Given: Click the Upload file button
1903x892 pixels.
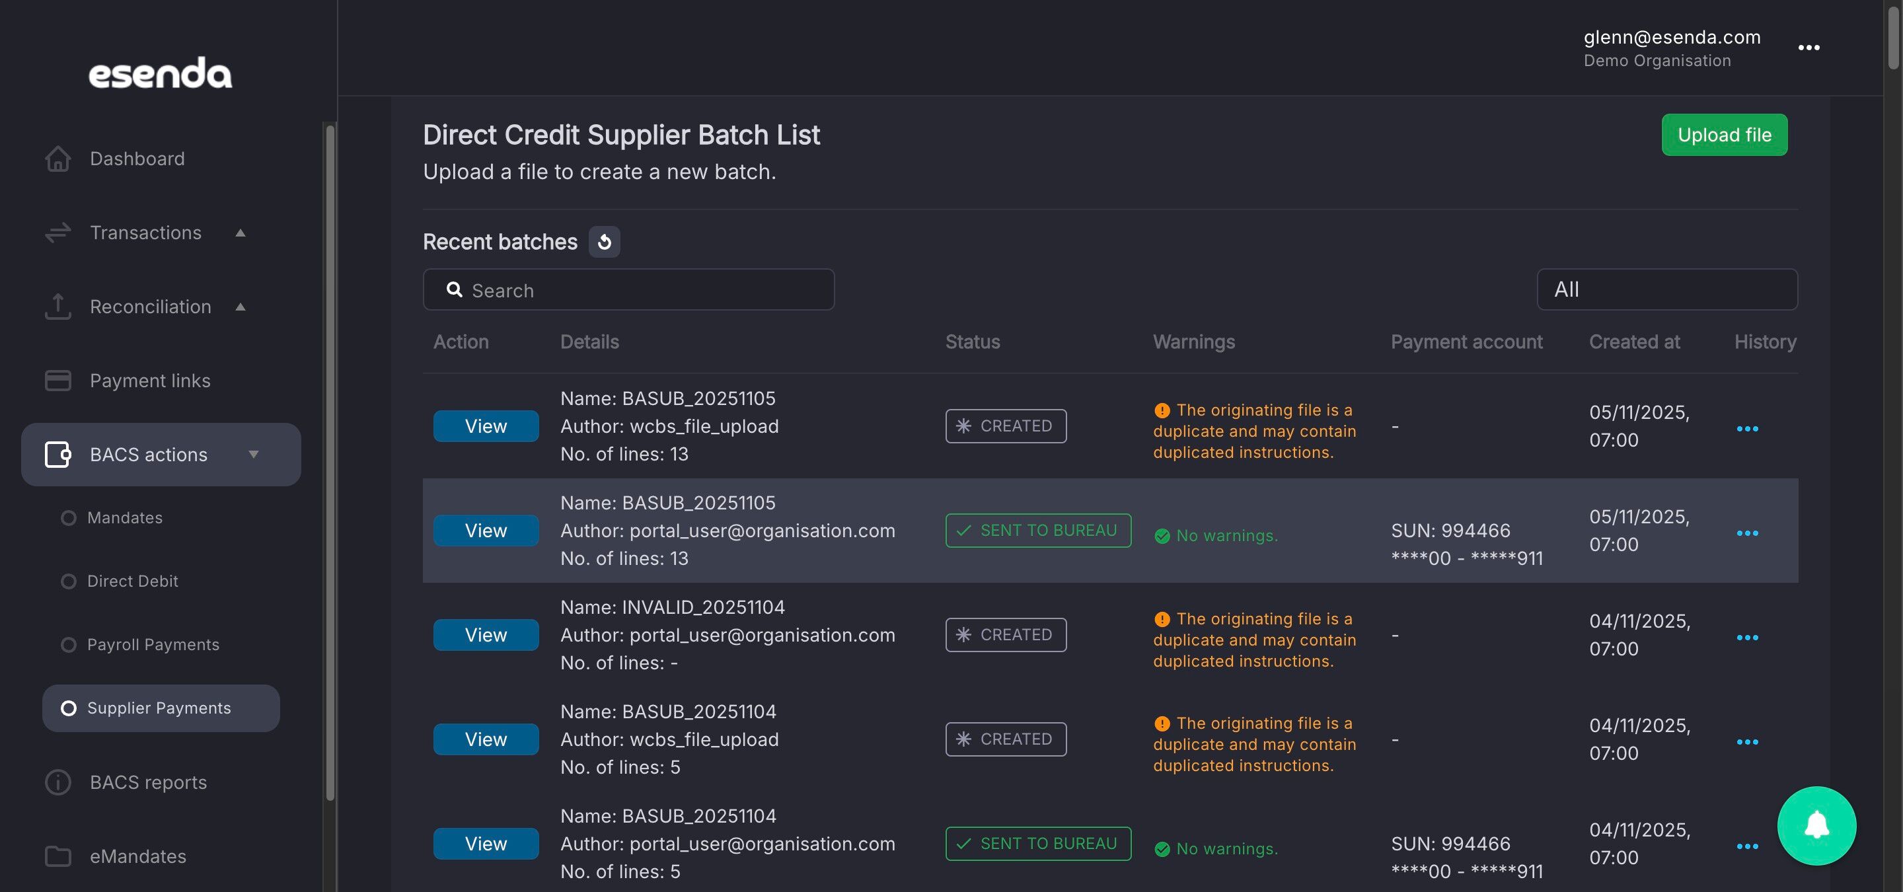Looking at the screenshot, I should (x=1724, y=134).
